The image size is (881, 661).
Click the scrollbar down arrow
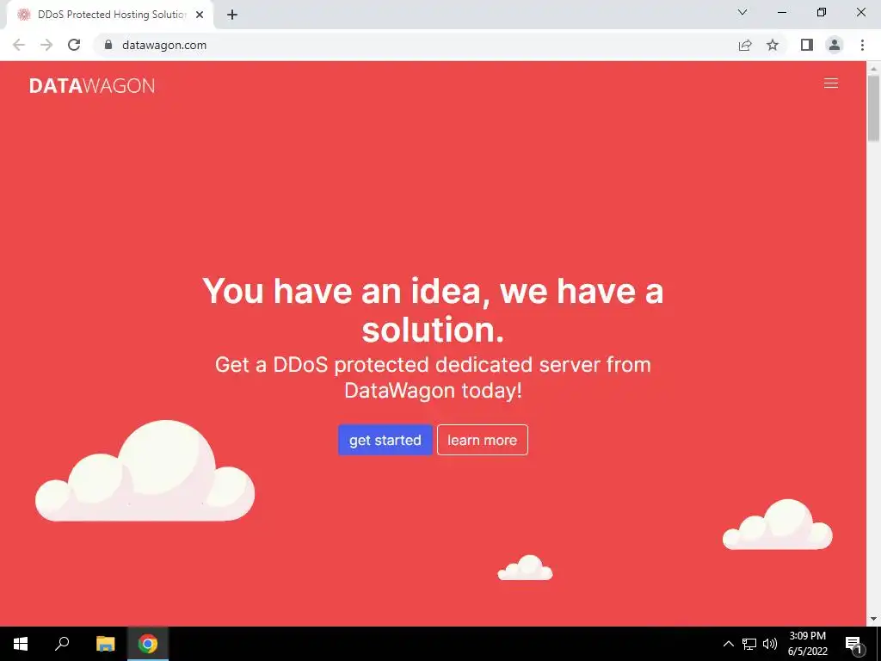tap(873, 619)
